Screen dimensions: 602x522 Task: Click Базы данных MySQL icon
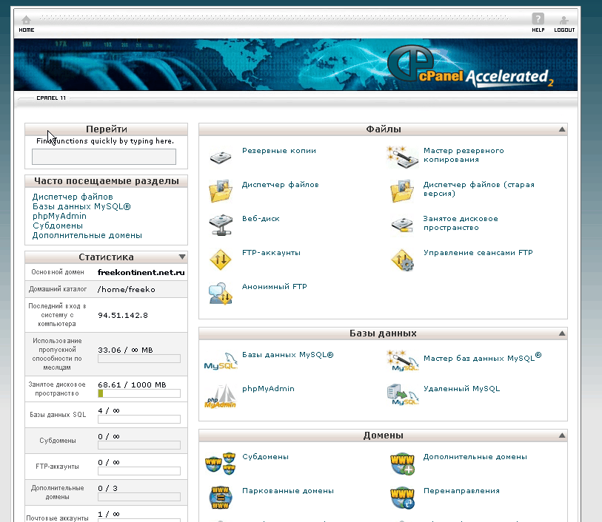pos(221,361)
